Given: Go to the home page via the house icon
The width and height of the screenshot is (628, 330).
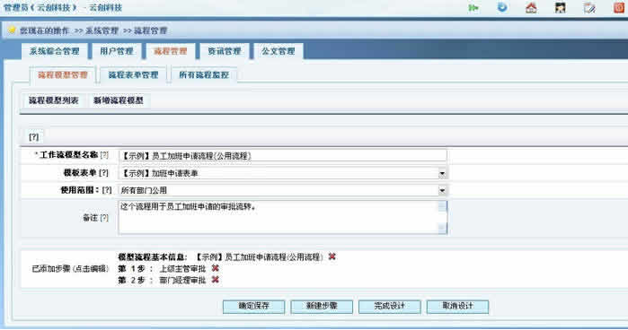Looking at the screenshot, I should click(531, 8).
